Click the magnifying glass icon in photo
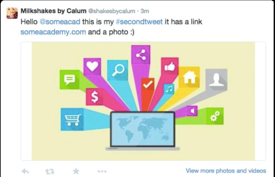Viewport: 275px width, 177px height. click(118, 70)
